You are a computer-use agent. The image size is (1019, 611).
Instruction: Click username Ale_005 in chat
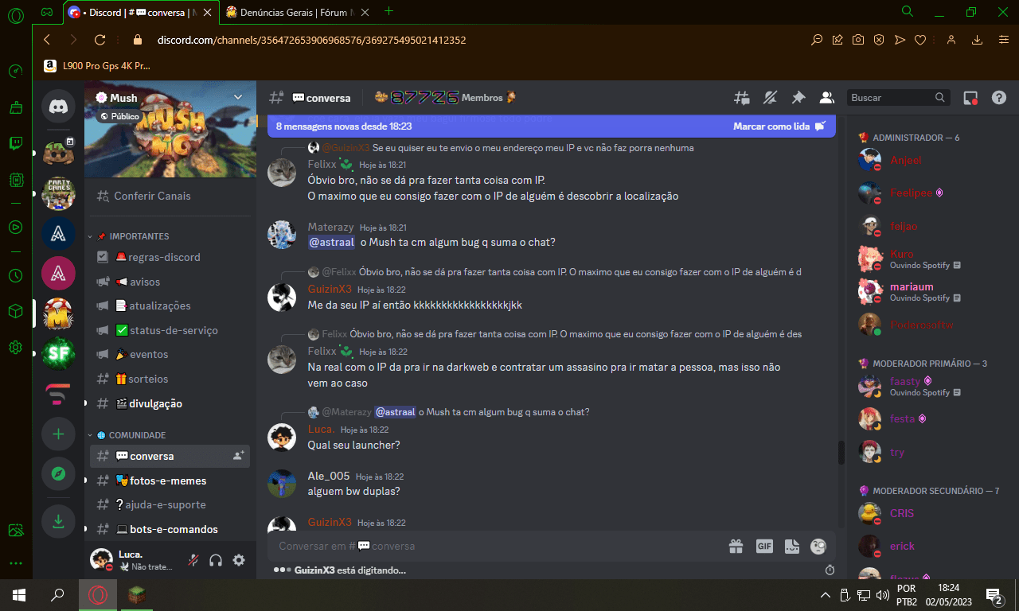(329, 476)
